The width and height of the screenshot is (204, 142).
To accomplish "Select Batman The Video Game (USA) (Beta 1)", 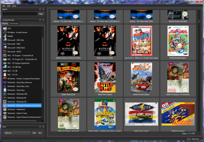I will coord(68,15).
